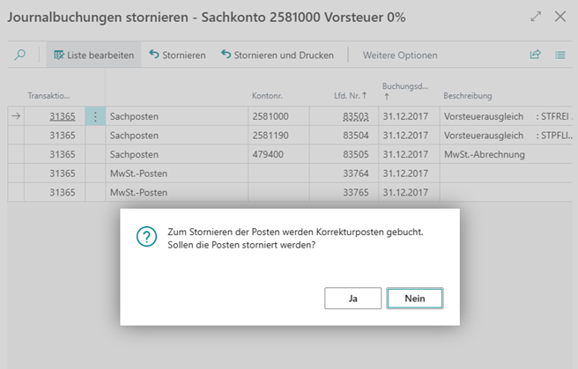578x369 pixels.
Task: Toggle Liste bearbeiten edit mode
Action: [93, 55]
